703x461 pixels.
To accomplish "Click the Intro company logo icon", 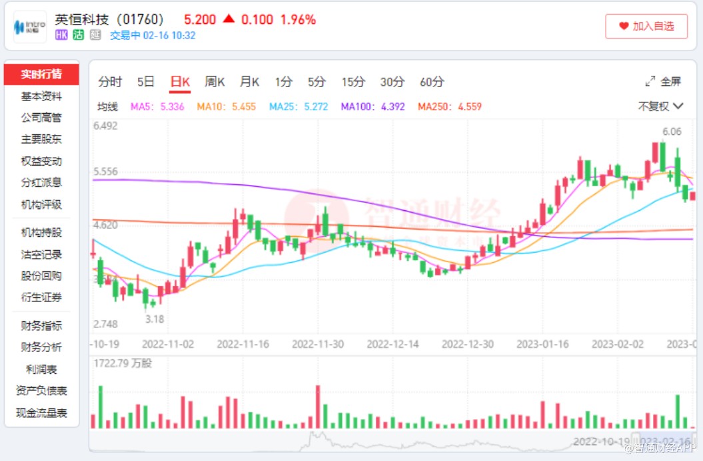I will tap(30, 27).
